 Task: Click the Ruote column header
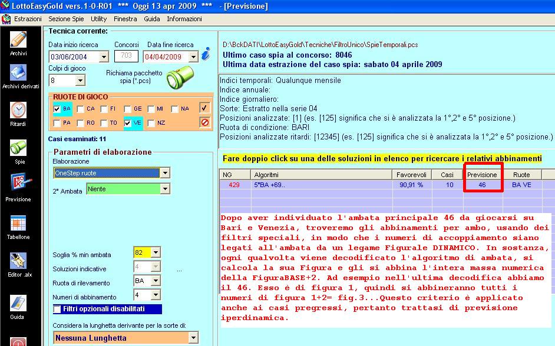click(522, 175)
